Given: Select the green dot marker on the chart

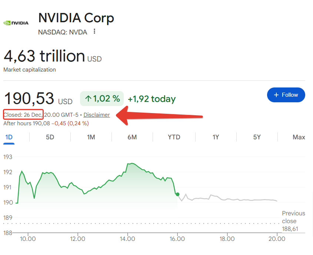Looking at the screenshot, I should coord(177,194).
